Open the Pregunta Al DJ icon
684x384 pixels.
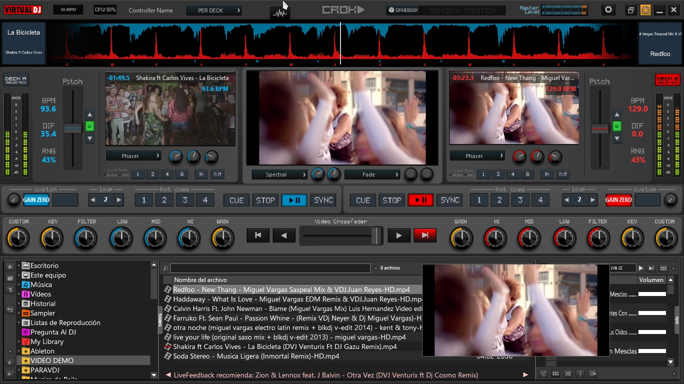click(x=26, y=332)
